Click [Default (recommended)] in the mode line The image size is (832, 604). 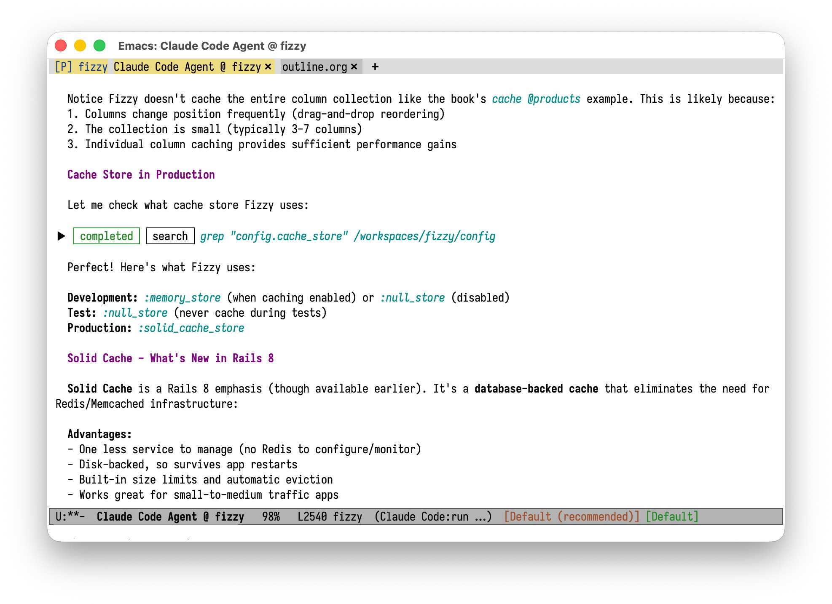(x=571, y=516)
